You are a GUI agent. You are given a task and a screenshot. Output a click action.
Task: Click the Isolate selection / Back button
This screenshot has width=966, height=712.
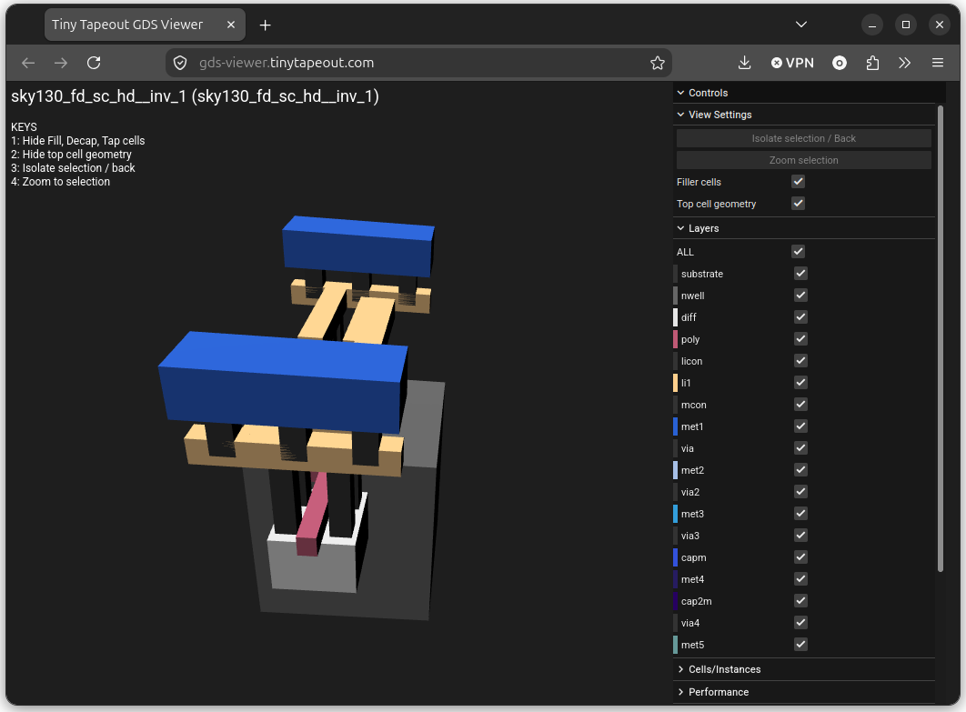tap(803, 138)
